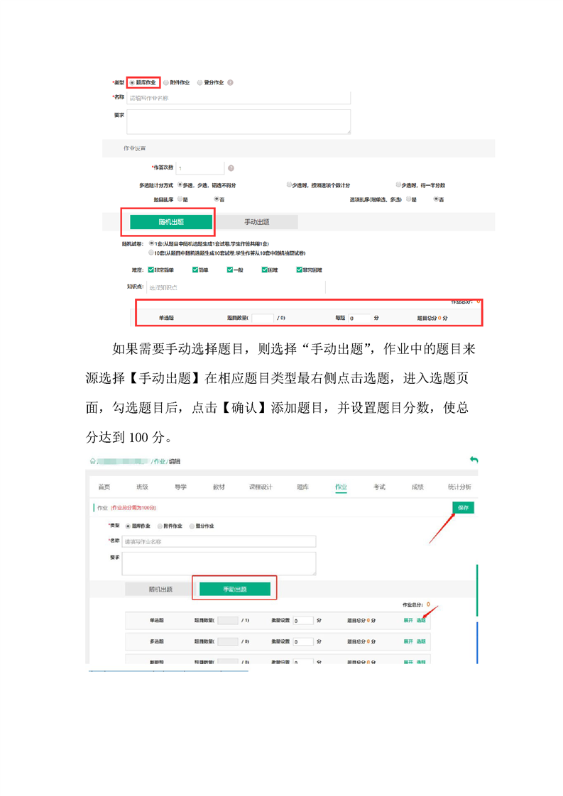Image resolution: width=563 pixels, height=796 pixels.
Task: Click the 要求 textarea in the lower form
Action: pyautogui.click(x=219, y=563)
